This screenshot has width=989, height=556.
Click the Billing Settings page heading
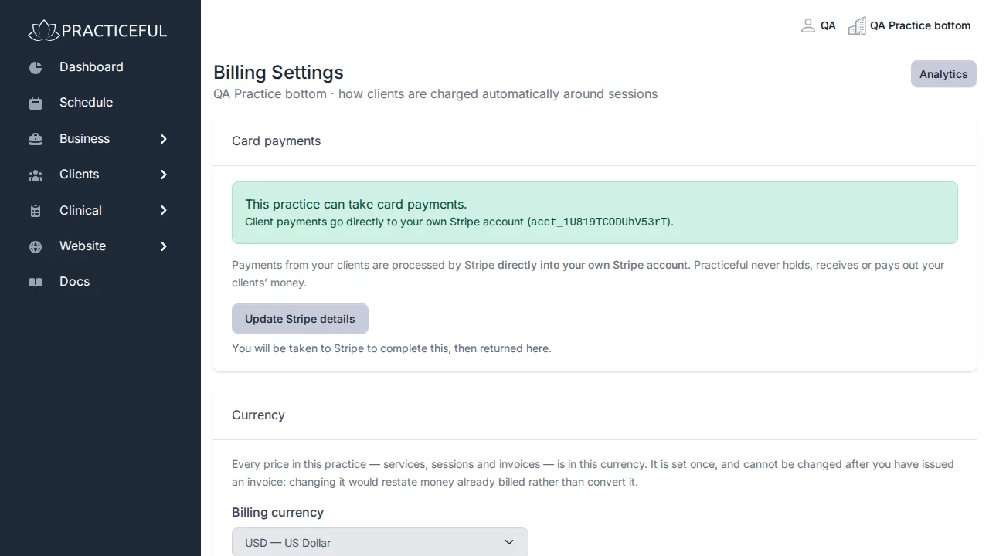click(x=278, y=73)
